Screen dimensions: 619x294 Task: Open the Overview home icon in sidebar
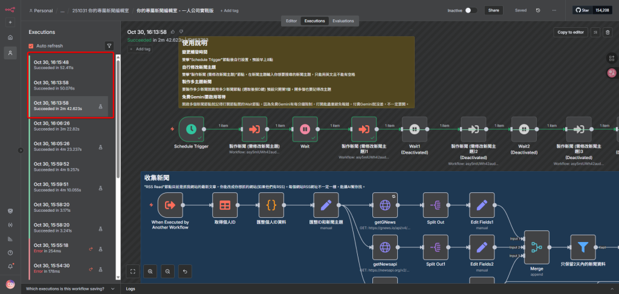10,38
